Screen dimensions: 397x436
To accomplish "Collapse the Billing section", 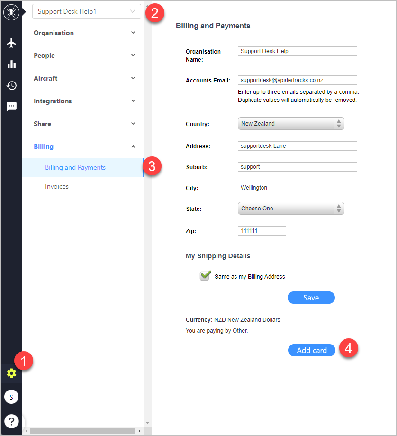I will click(84, 146).
